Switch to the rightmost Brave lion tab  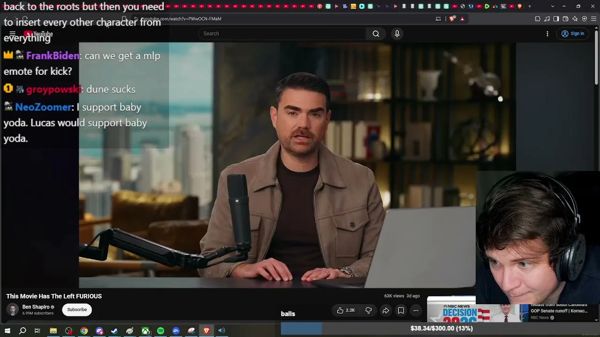tap(519, 6)
